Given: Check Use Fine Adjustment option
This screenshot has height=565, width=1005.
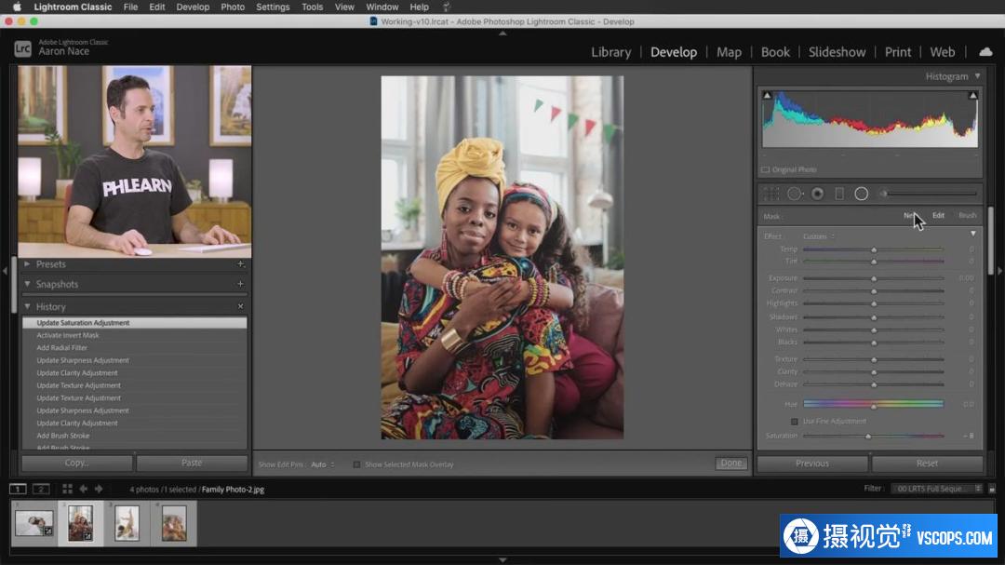Looking at the screenshot, I should [794, 422].
